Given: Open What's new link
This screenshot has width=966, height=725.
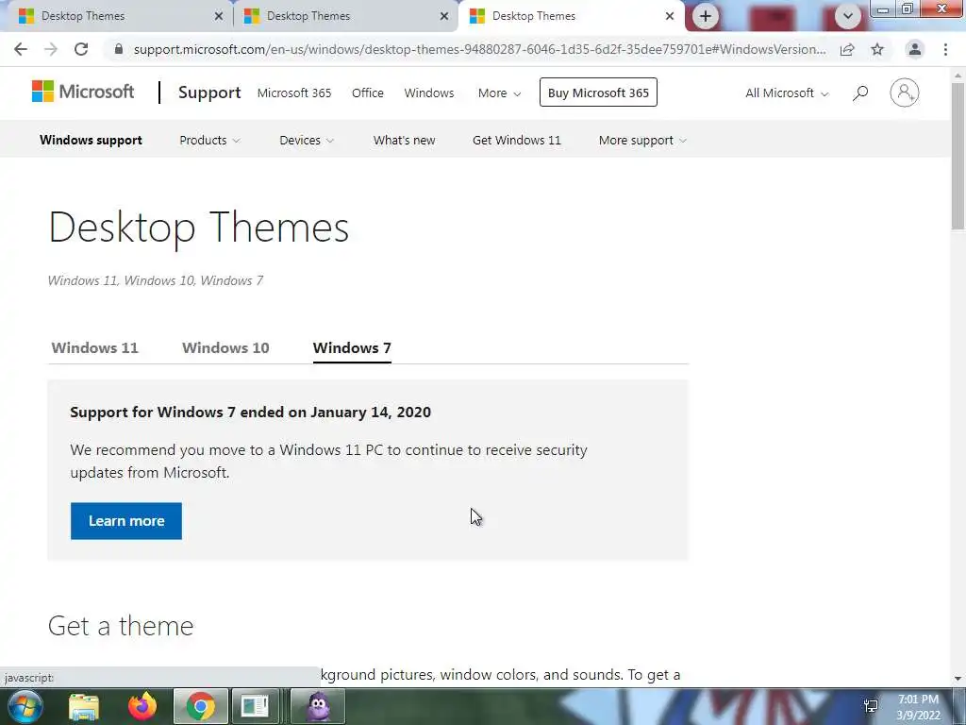Looking at the screenshot, I should (x=404, y=140).
